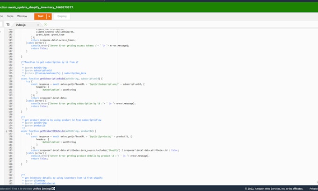318x191 pixels.
Task: Follow the Unified Settings link
Action: [x=42, y=189]
